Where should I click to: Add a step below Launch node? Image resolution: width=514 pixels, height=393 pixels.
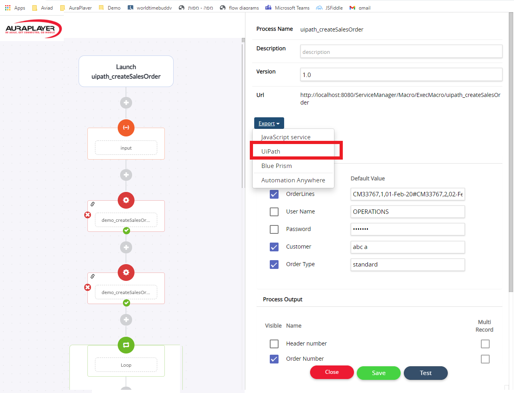126,103
